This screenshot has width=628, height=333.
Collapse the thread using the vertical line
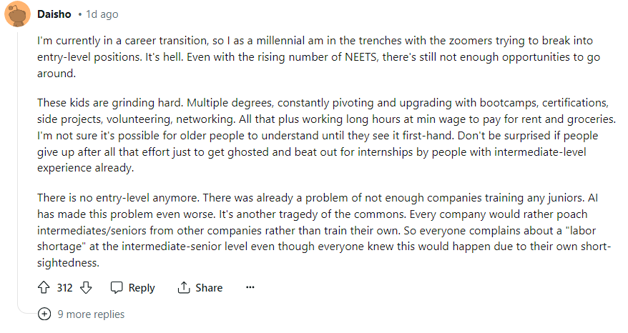click(x=16, y=164)
